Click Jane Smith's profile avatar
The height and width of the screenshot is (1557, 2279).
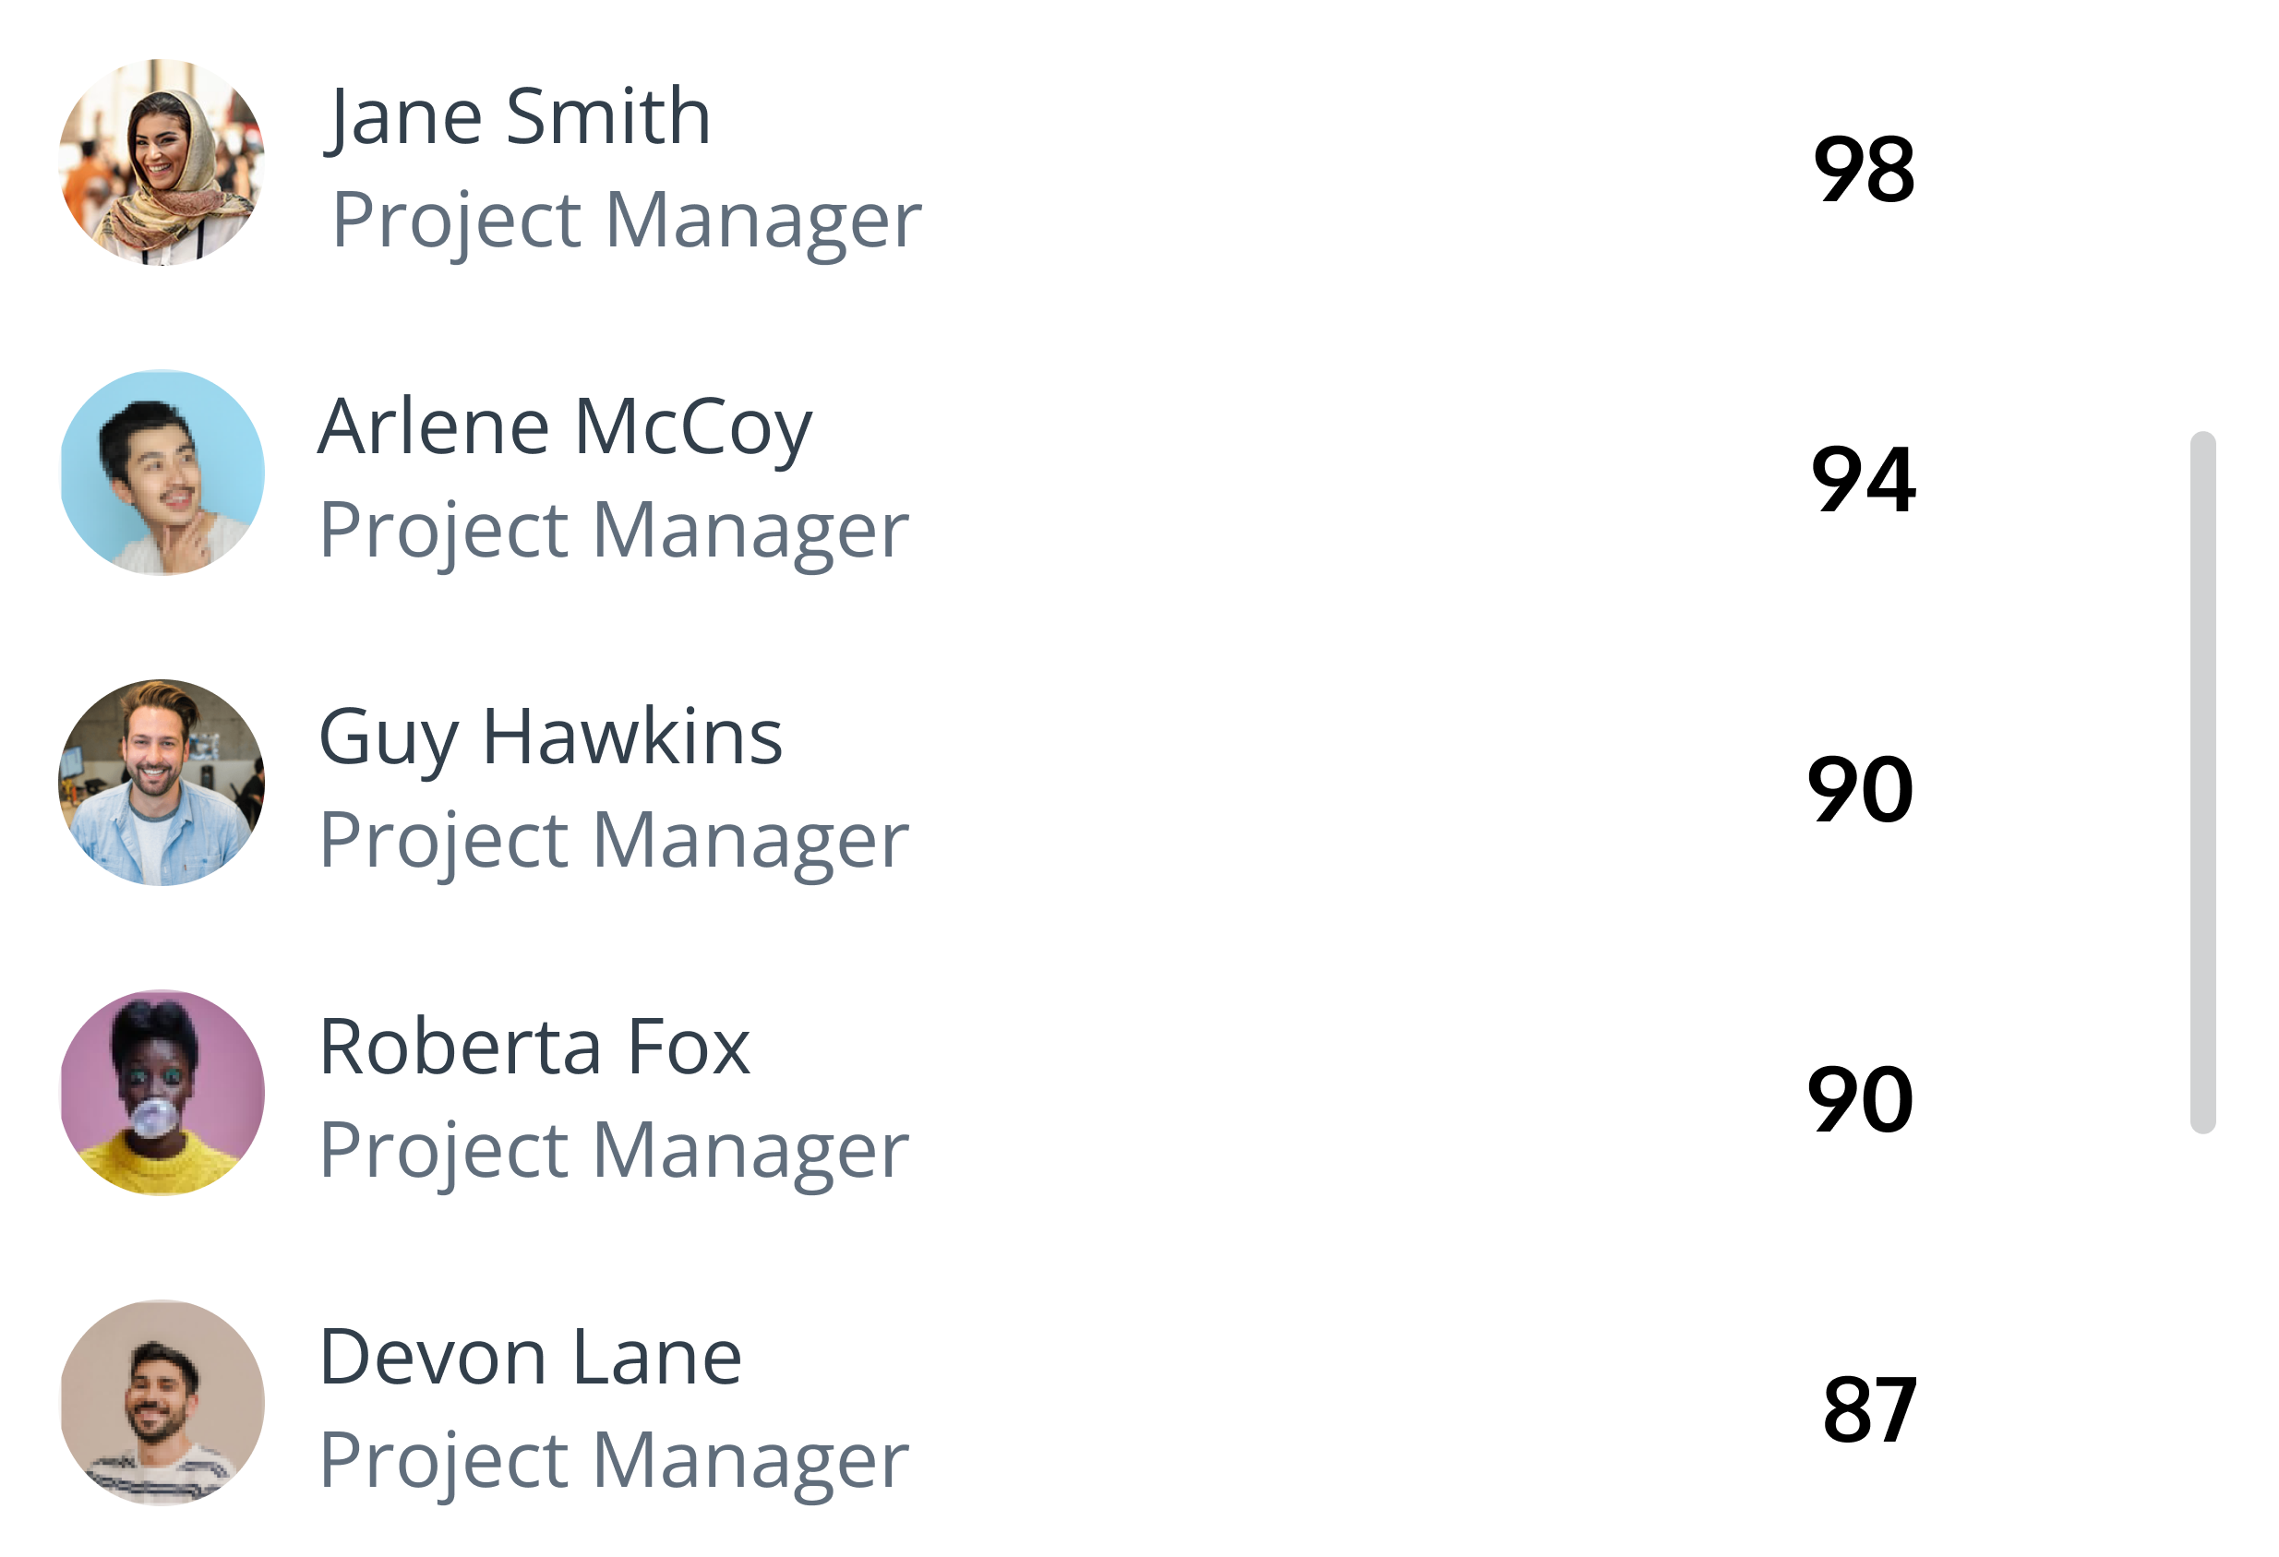(x=162, y=162)
